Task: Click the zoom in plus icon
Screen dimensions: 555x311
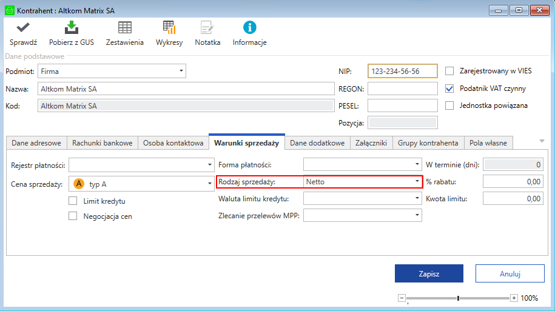Action: pos(514,298)
